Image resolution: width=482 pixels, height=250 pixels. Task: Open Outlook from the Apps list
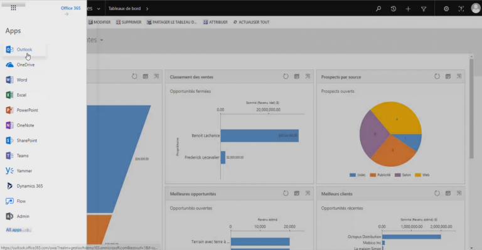tap(24, 49)
